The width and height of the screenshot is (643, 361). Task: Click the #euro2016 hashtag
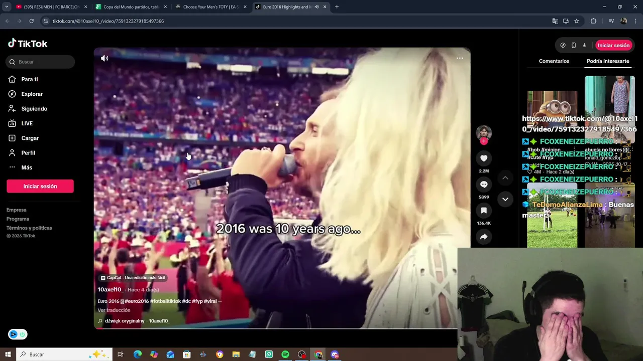click(x=137, y=301)
